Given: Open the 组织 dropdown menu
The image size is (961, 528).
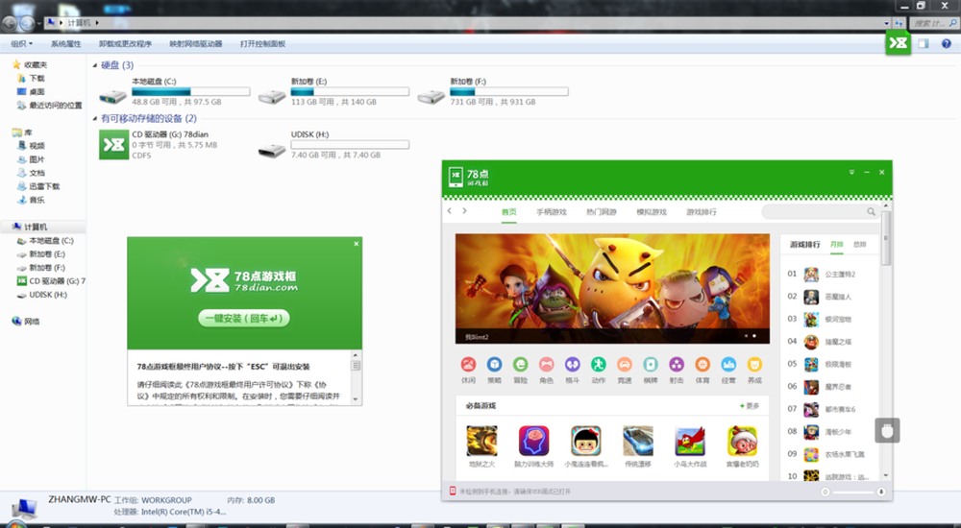Looking at the screenshot, I should tap(21, 44).
